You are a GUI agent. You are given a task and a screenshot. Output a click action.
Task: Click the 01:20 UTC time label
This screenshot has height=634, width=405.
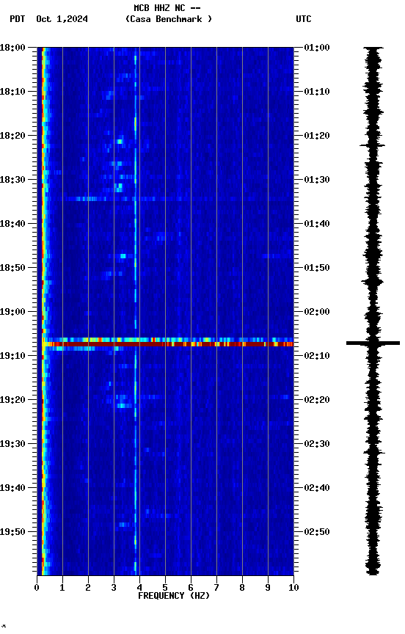pyautogui.click(x=317, y=136)
